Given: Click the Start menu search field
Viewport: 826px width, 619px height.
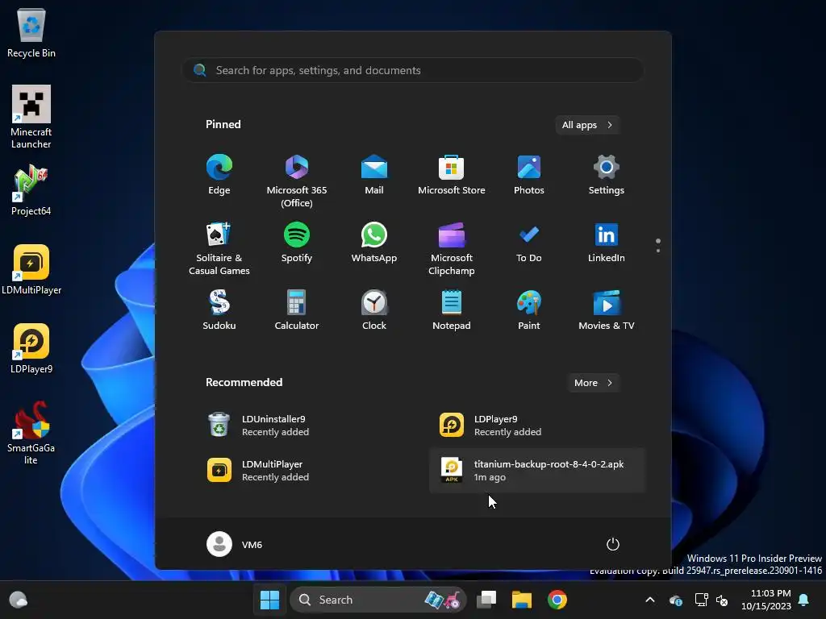Looking at the screenshot, I should tap(413, 70).
